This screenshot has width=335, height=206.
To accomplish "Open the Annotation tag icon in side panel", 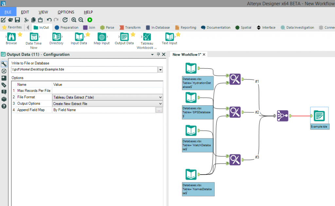I will (4, 85).
